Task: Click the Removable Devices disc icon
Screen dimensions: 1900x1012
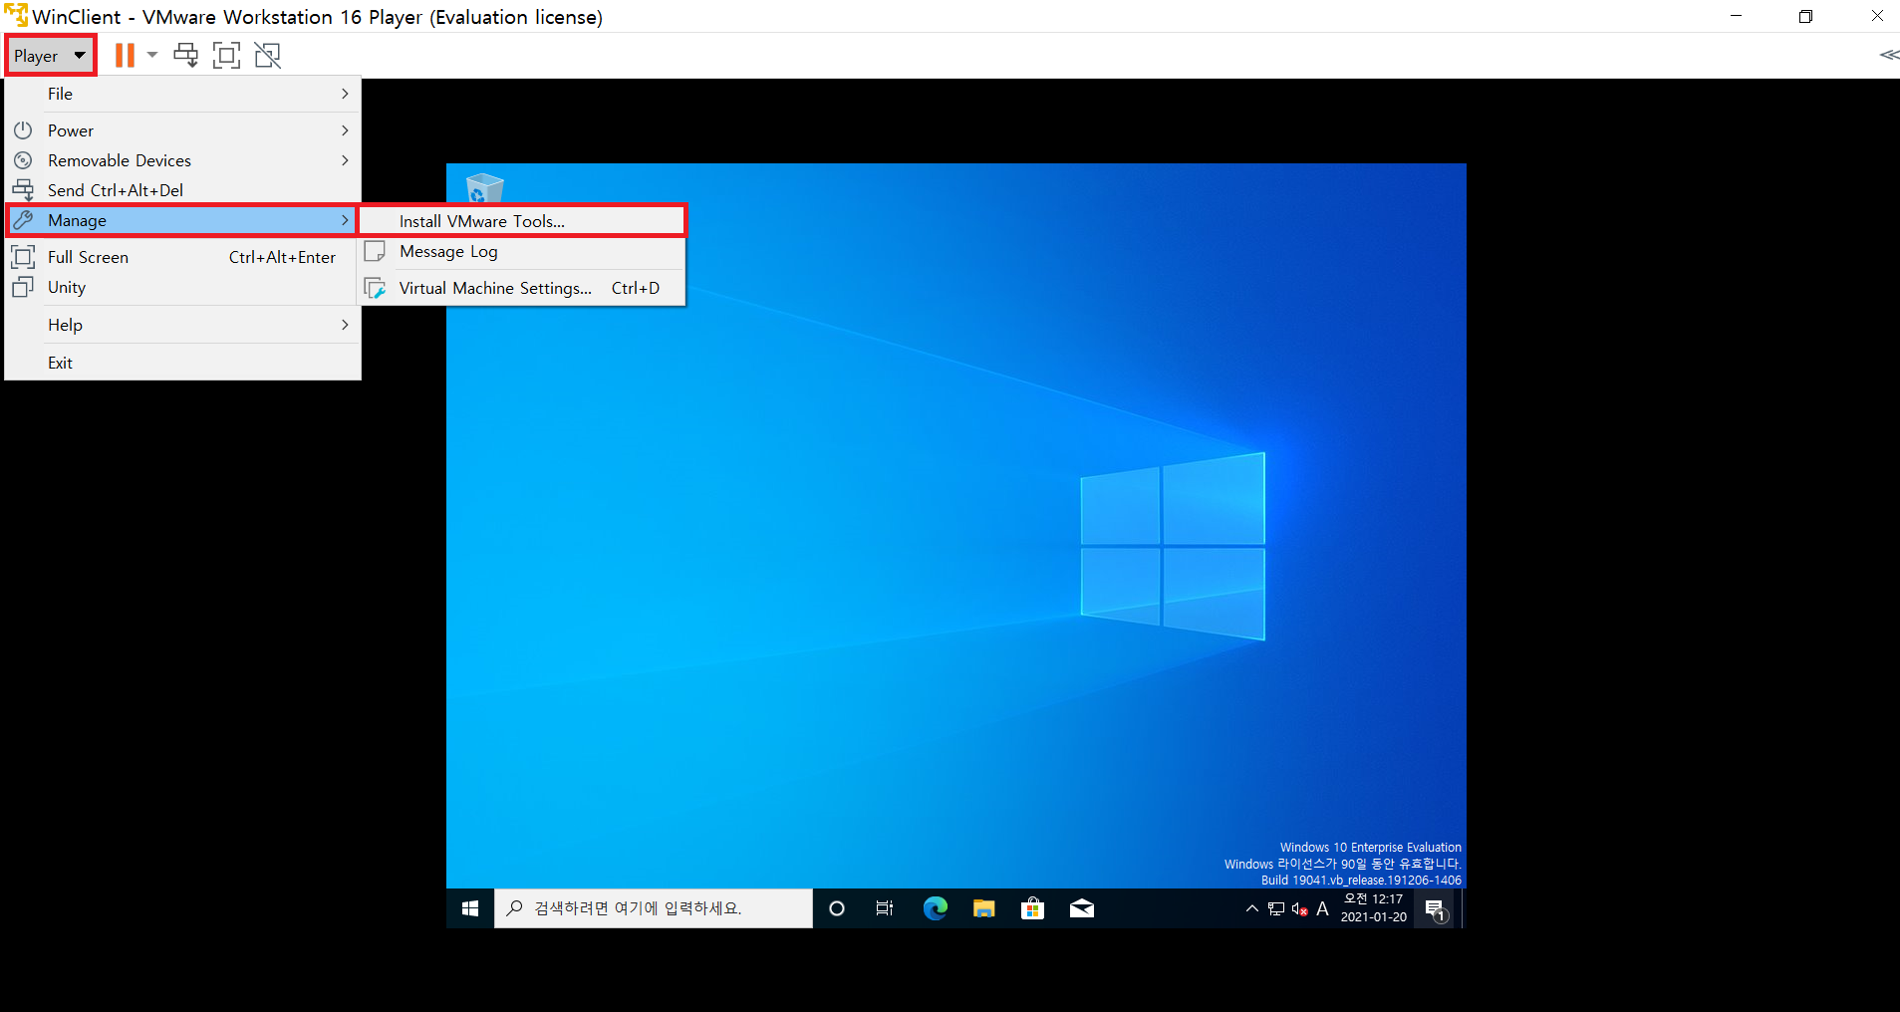Action: (x=23, y=160)
